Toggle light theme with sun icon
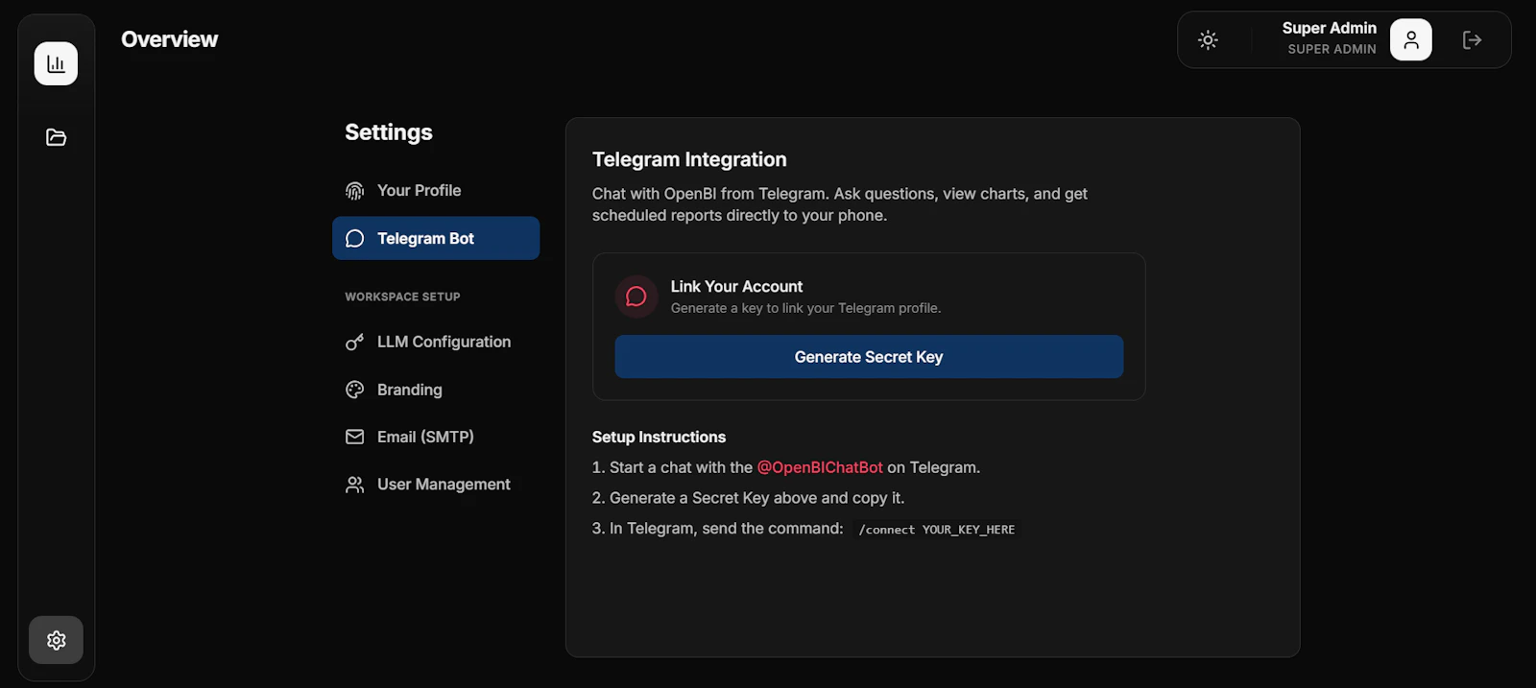This screenshot has height=688, width=1536. [1208, 39]
